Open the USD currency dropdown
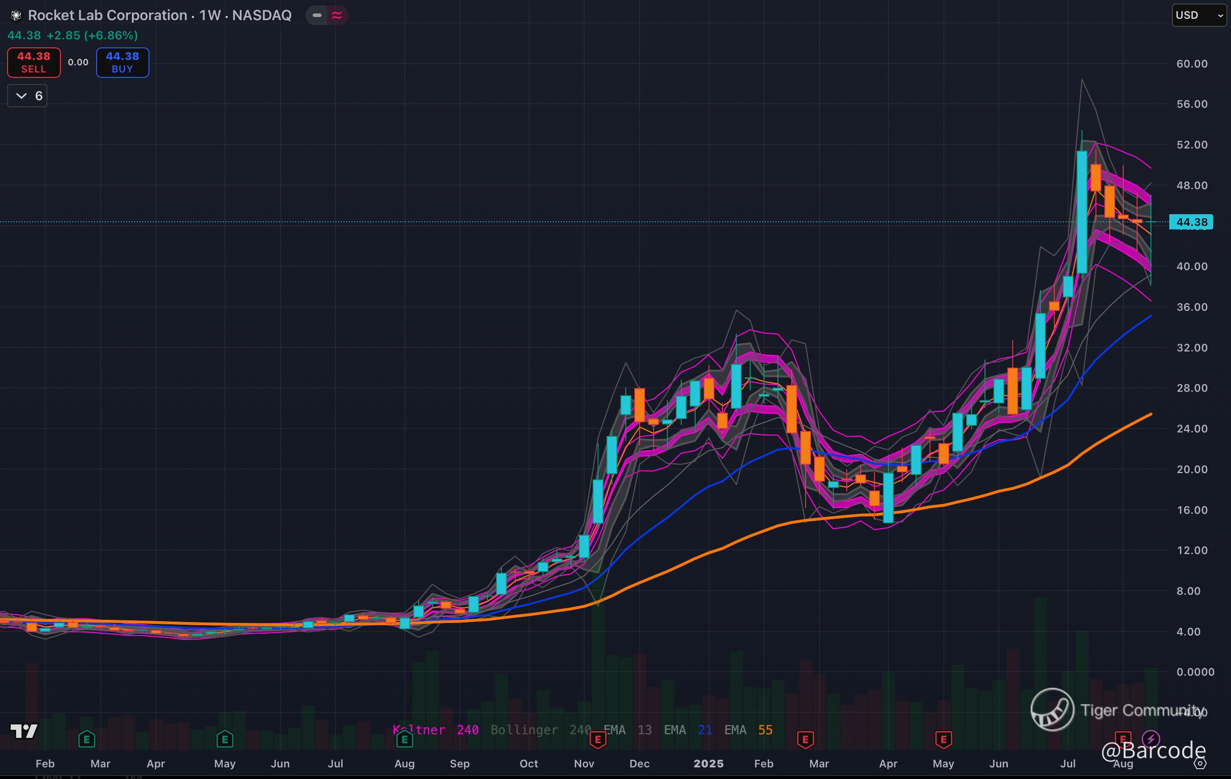Image resolution: width=1231 pixels, height=779 pixels. [x=1198, y=15]
